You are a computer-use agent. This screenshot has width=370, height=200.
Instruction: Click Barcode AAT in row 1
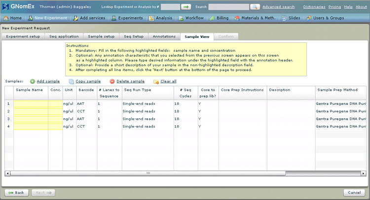point(81,103)
